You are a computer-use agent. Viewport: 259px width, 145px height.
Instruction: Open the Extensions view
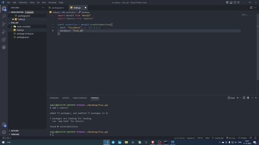[x=4, y=39]
